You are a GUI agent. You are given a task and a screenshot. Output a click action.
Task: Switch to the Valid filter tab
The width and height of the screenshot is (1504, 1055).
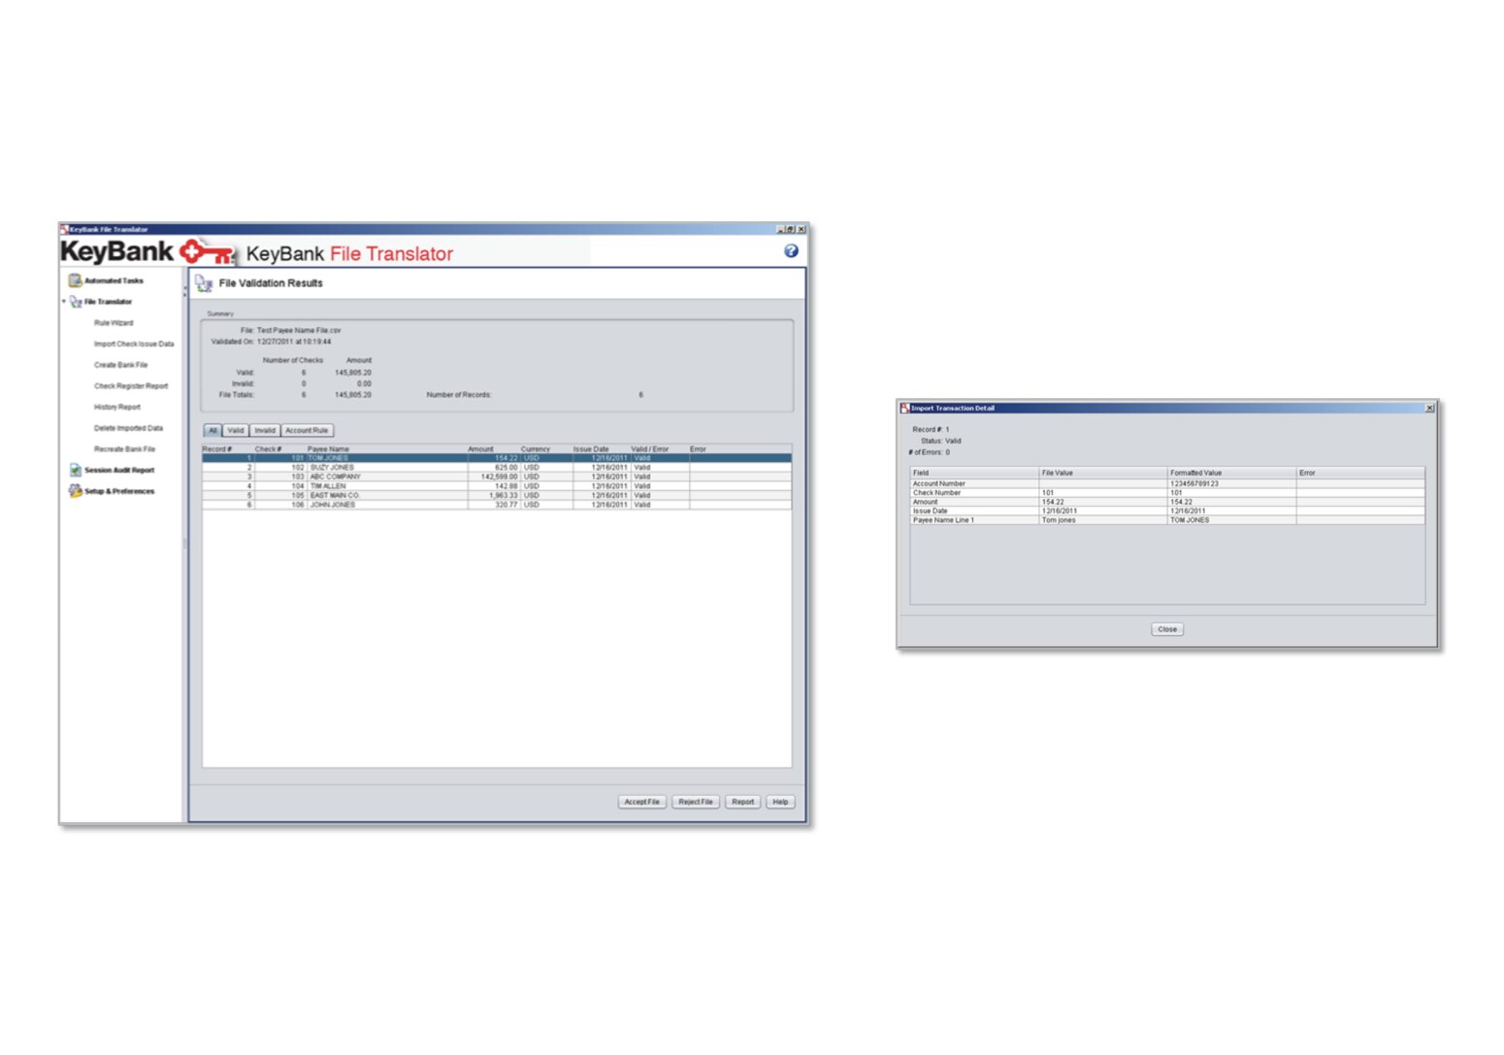pos(236,431)
